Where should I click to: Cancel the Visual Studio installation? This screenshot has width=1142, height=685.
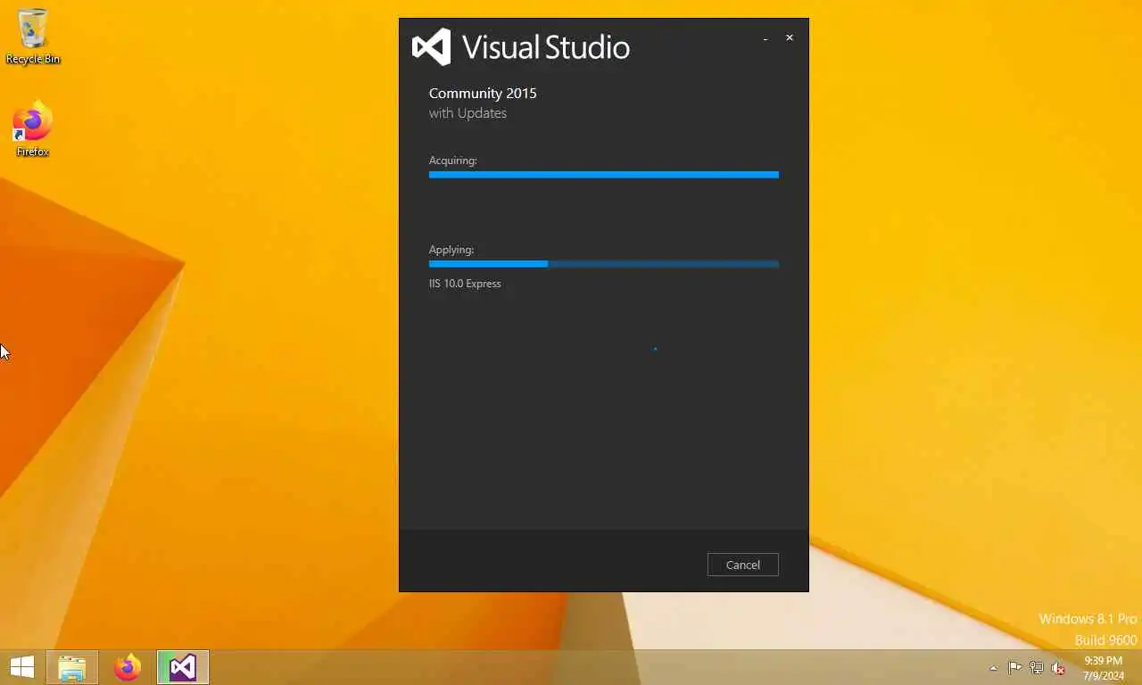(x=742, y=565)
